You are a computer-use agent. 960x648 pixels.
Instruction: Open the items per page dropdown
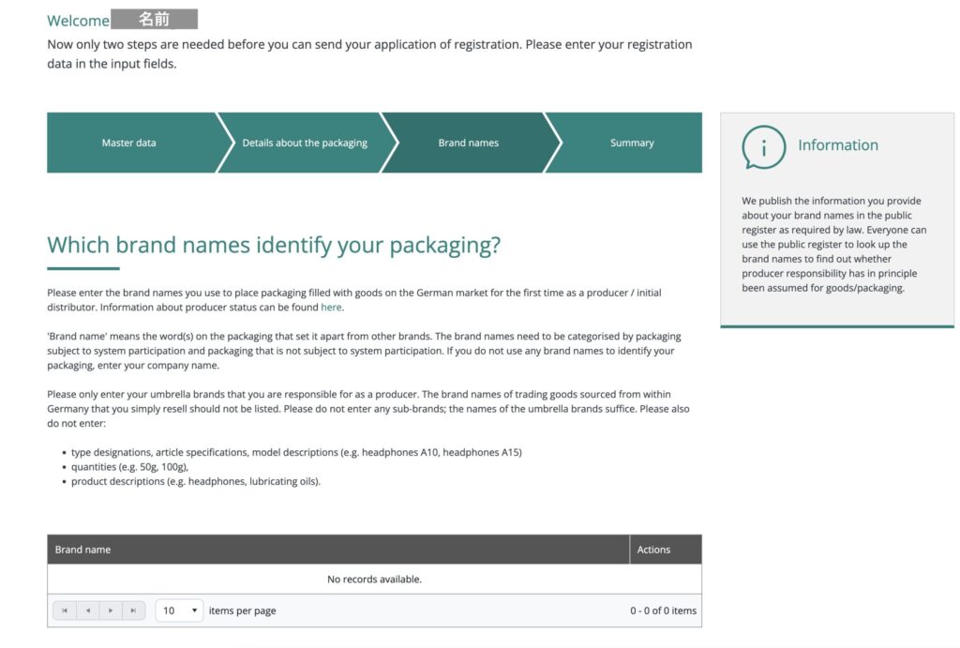coord(180,610)
